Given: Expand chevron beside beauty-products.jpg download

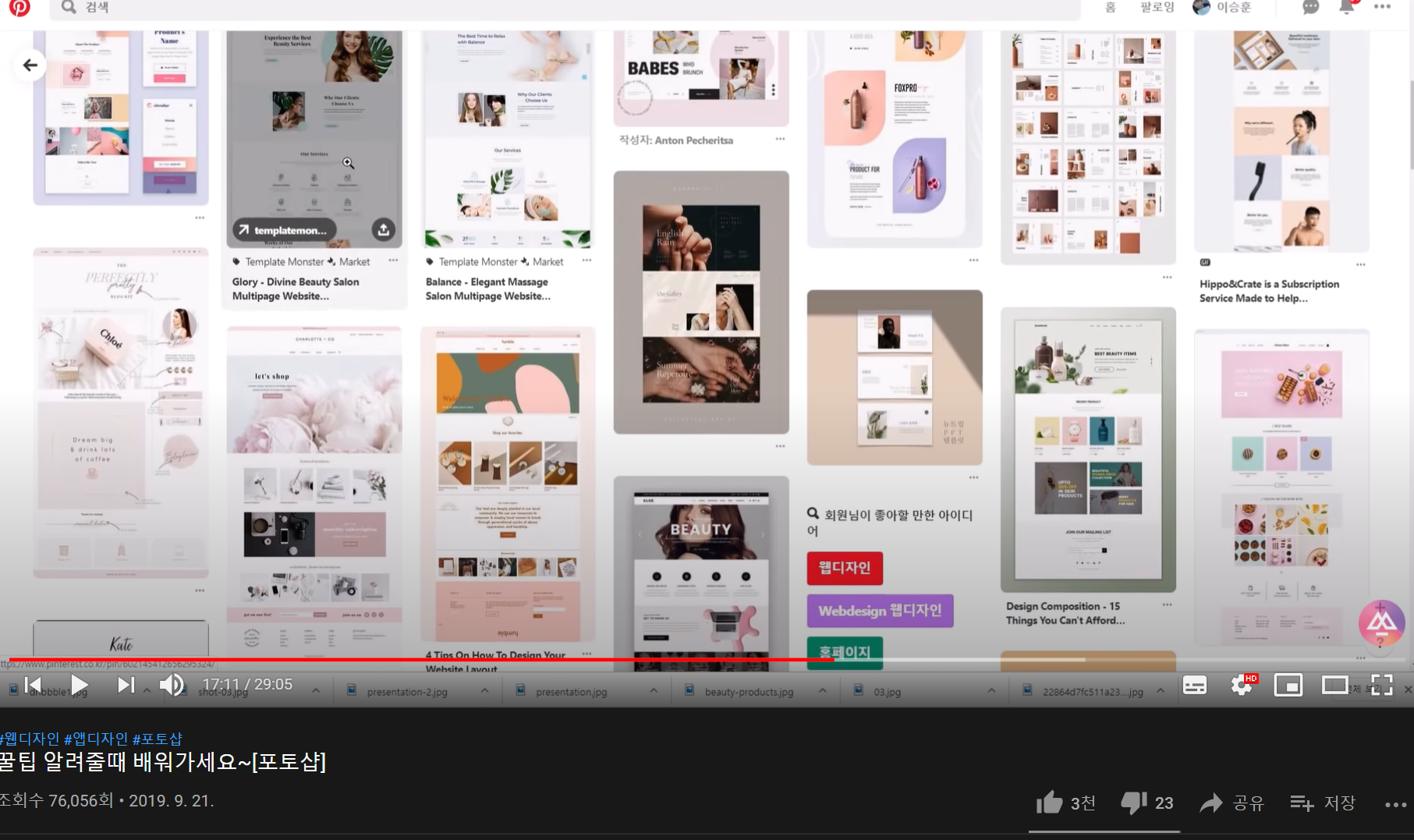Looking at the screenshot, I should pyautogui.click(x=823, y=691).
